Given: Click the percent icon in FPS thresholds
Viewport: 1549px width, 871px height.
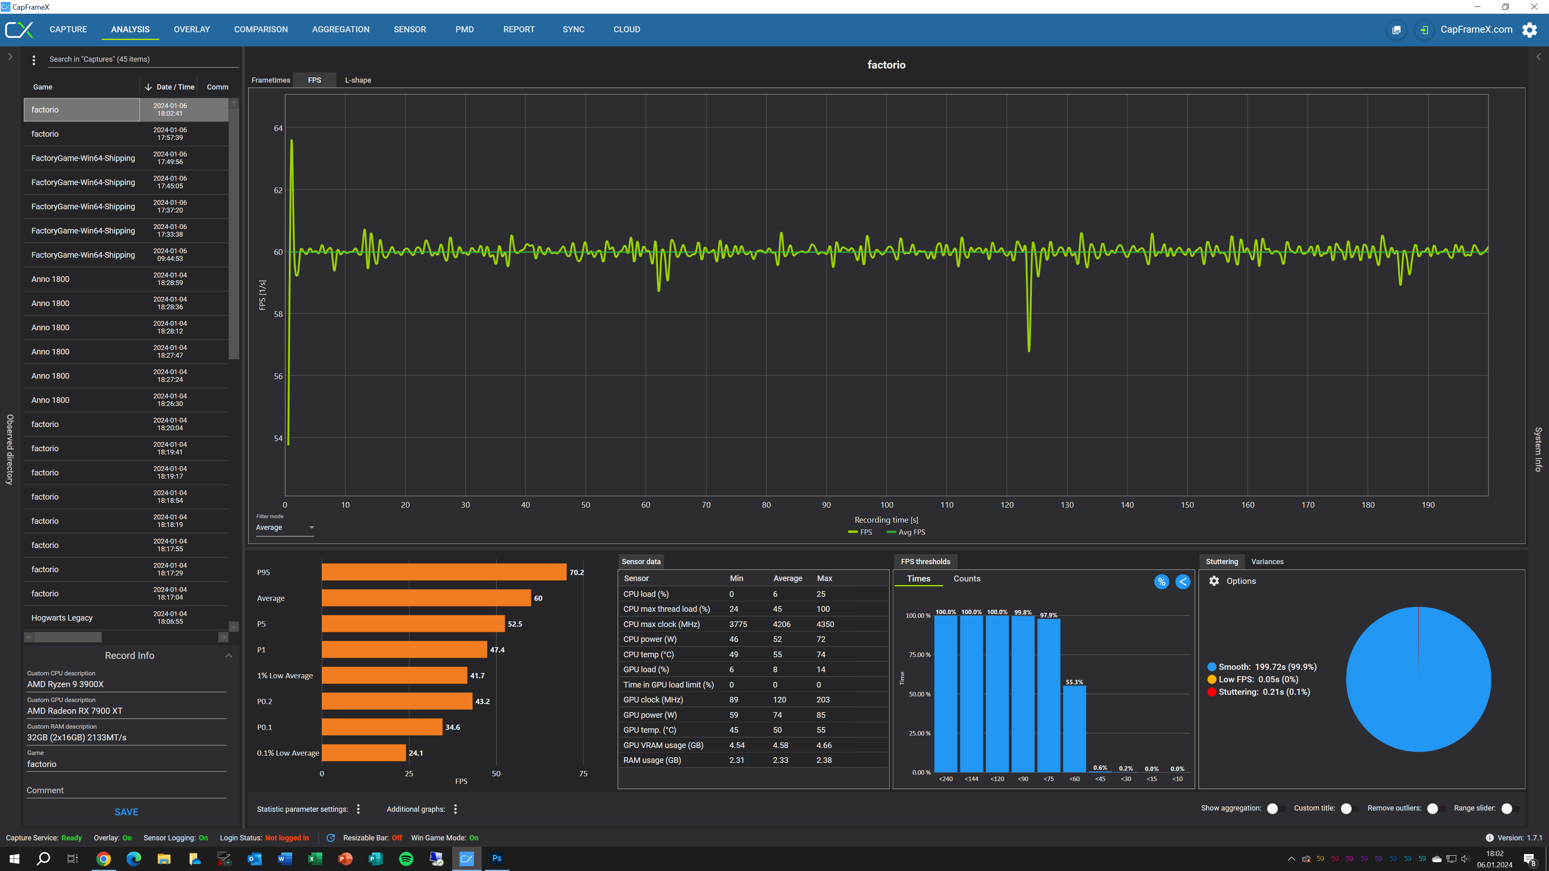Looking at the screenshot, I should tap(1161, 581).
